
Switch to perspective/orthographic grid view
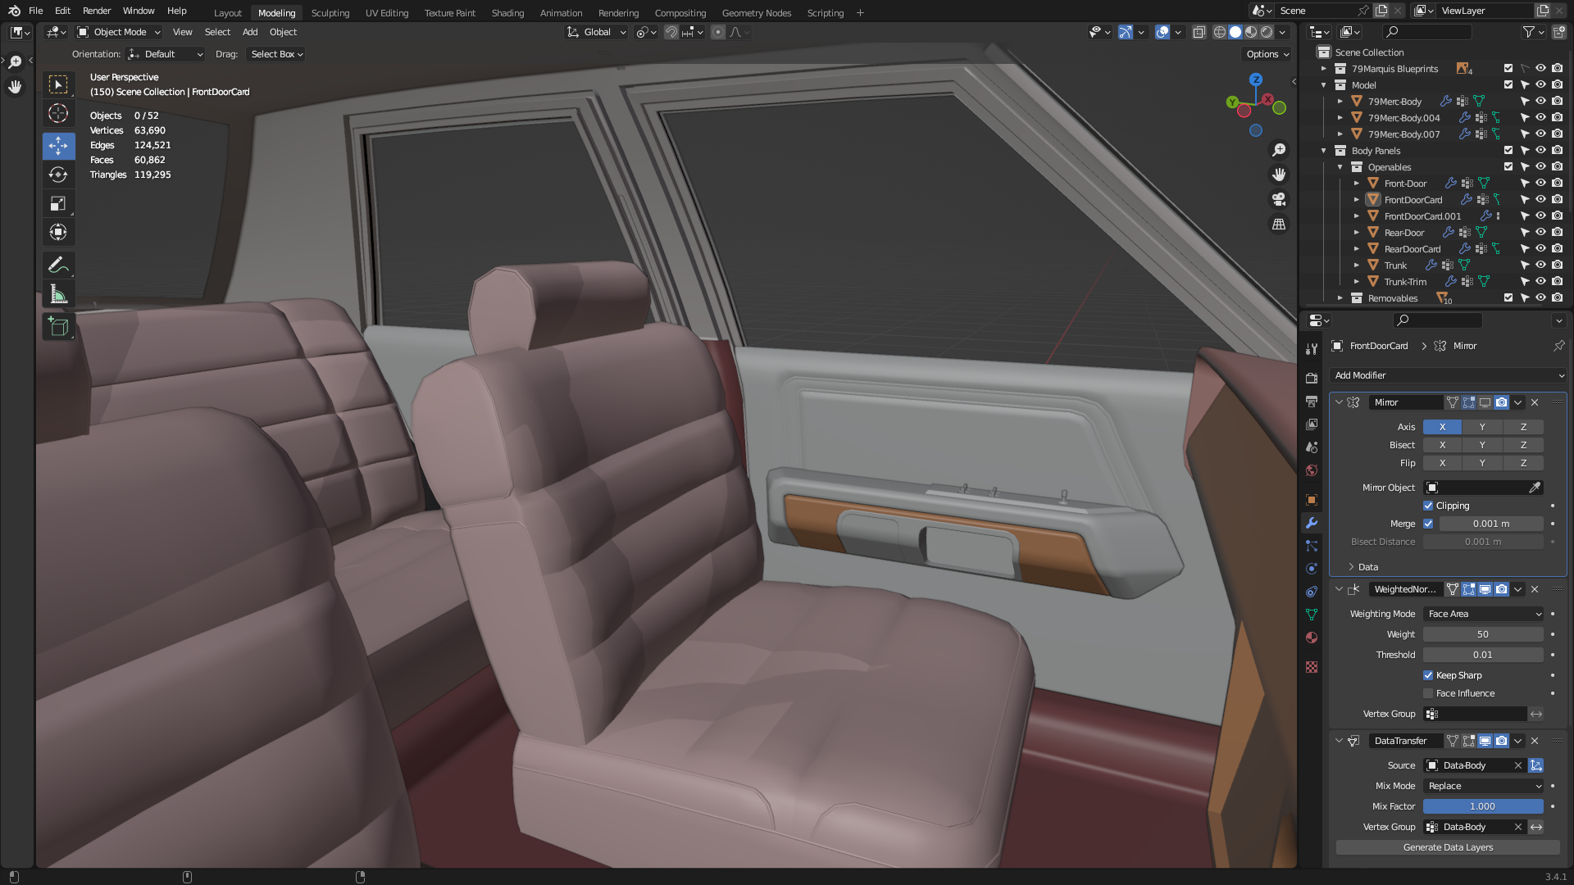(1278, 224)
